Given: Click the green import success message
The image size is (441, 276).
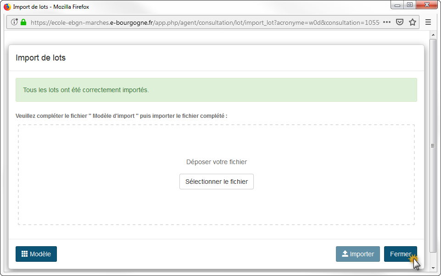Looking at the screenshot, I should (x=216, y=90).
